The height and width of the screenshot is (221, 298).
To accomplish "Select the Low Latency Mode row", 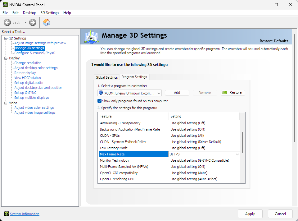I will click(169, 148).
